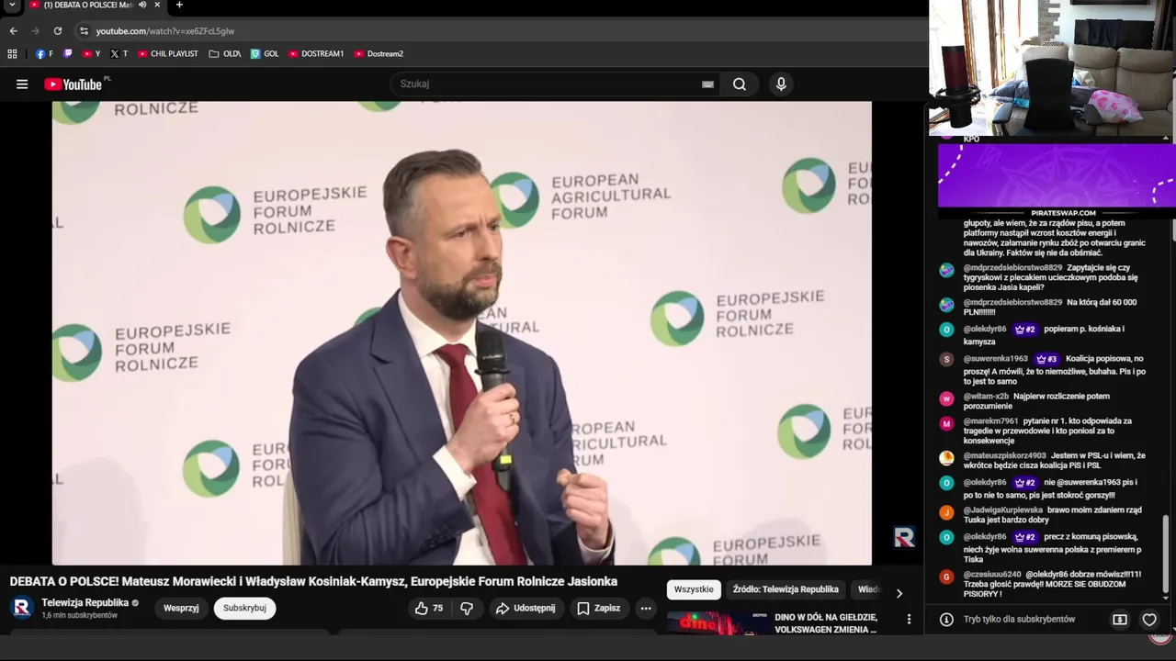Image resolution: width=1176 pixels, height=661 pixels.
Task: Open site information icon in address bar
Action: (x=84, y=31)
